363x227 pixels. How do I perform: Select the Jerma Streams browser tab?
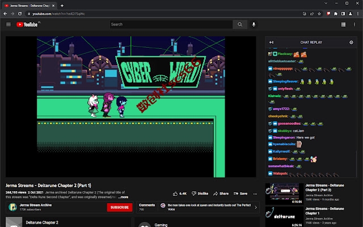pos(29,6)
